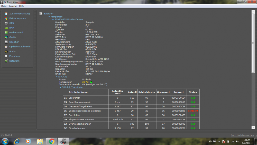The image size is (257, 145).
Task: Open the Windows Start button
Action: 5,141
